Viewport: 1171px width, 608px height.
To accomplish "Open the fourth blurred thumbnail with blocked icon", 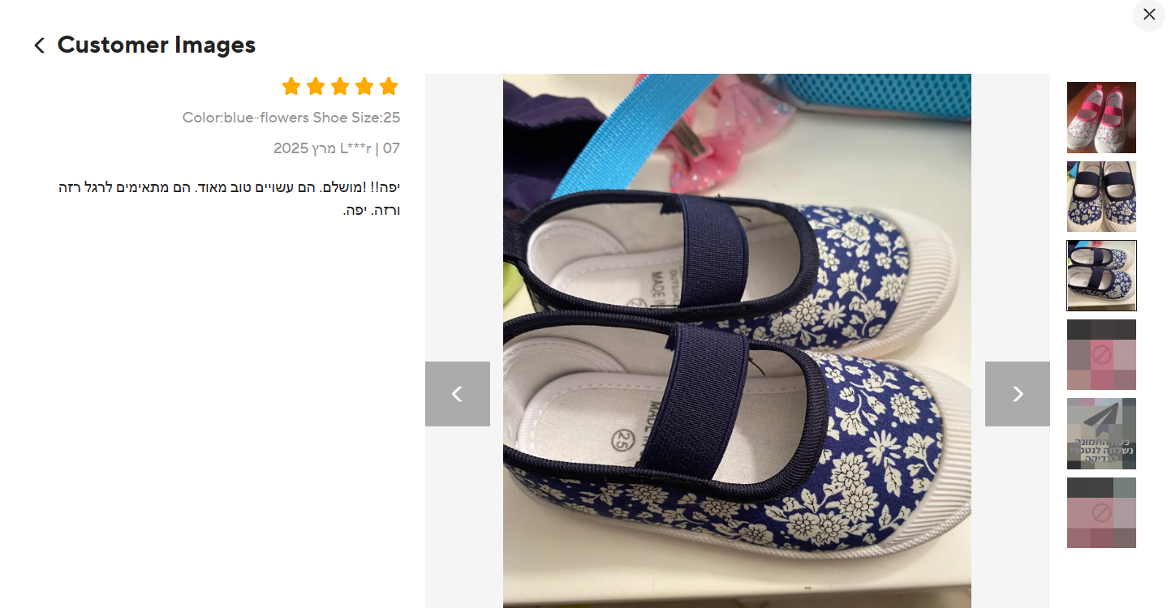I will (x=1101, y=354).
